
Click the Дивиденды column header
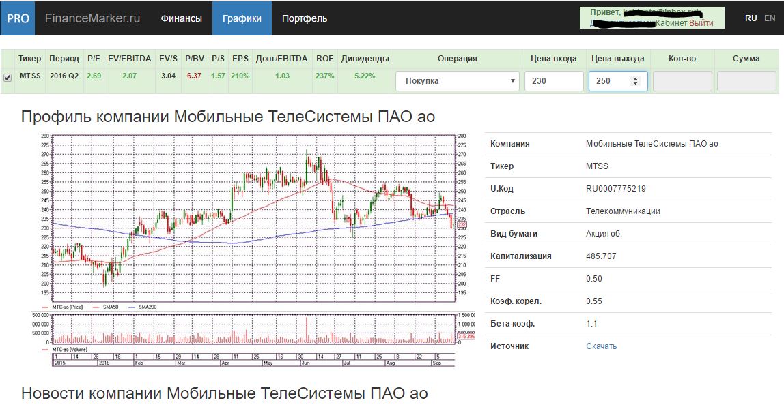pyautogui.click(x=365, y=59)
